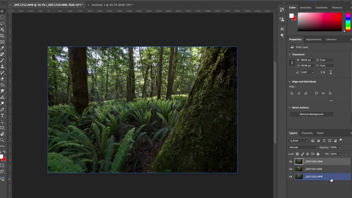Viewport: 352px width, 198px height.
Task: Select the Rectangular Marquee tool
Action: coord(2,17)
